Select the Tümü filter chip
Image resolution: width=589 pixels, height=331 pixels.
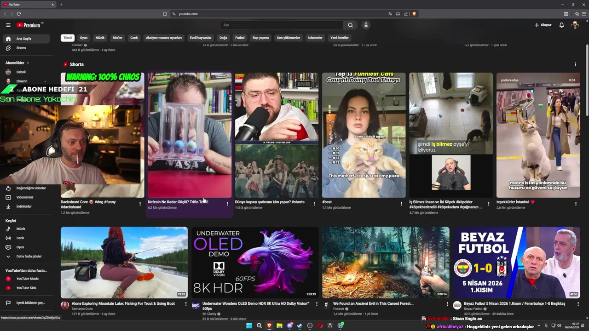point(68,38)
